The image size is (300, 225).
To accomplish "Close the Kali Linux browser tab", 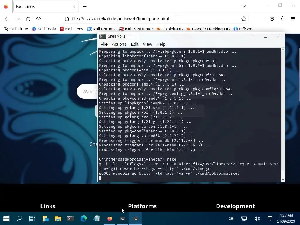I will pyautogui.click(x=74, y=6).
